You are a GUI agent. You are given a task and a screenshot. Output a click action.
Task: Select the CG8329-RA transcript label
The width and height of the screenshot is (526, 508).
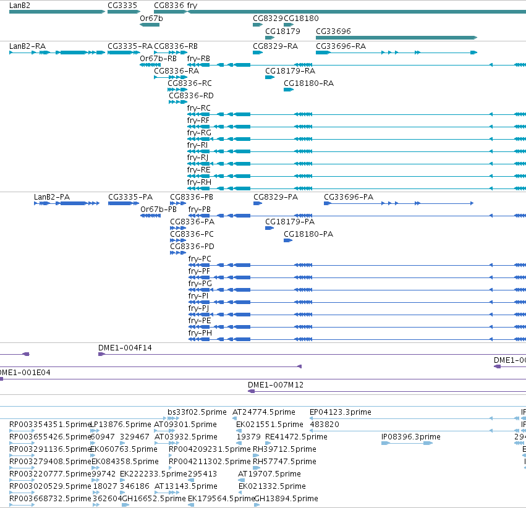[x=276, y=46]
